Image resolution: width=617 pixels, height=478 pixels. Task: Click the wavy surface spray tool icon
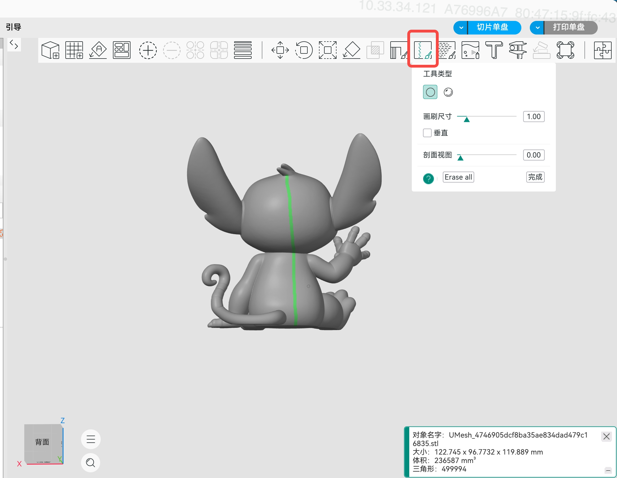pyautogui.click(x=470, y=50)
